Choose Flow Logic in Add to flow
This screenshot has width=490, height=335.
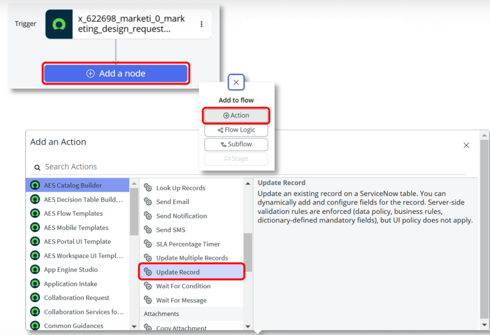coord(236,130)
